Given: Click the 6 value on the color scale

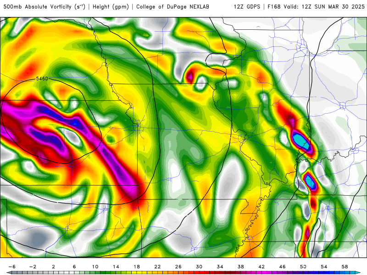Looking at the screenshot, I should pos(74,267).
